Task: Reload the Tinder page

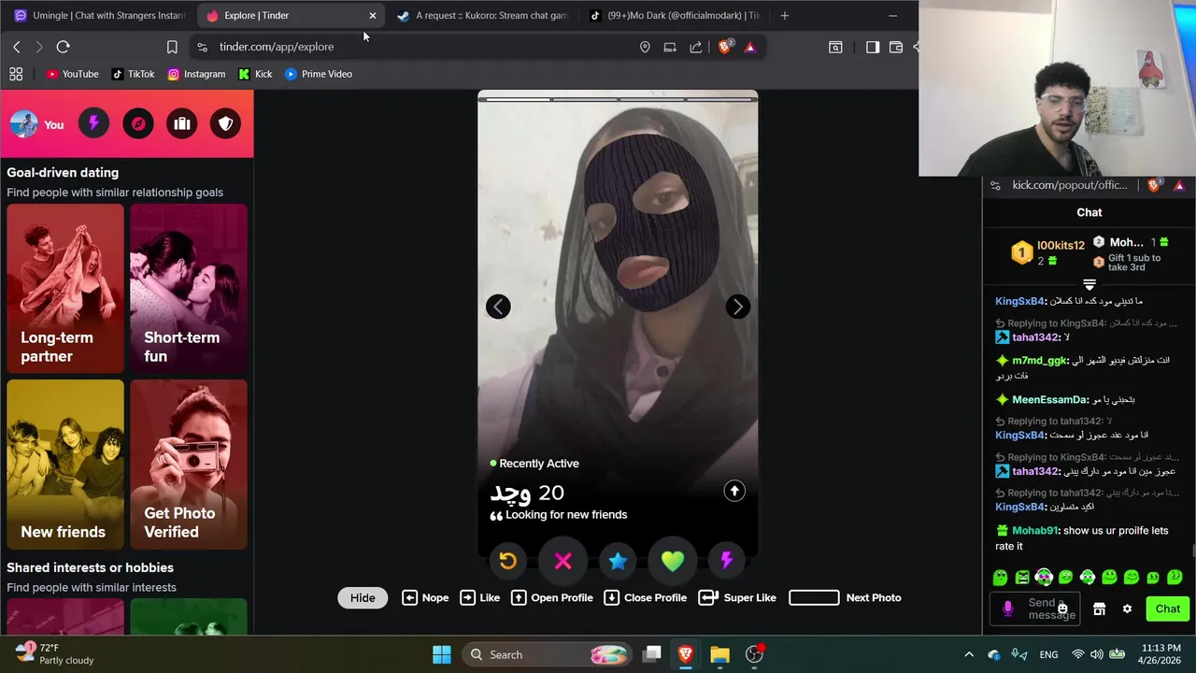Action: [x=63, y=47]
